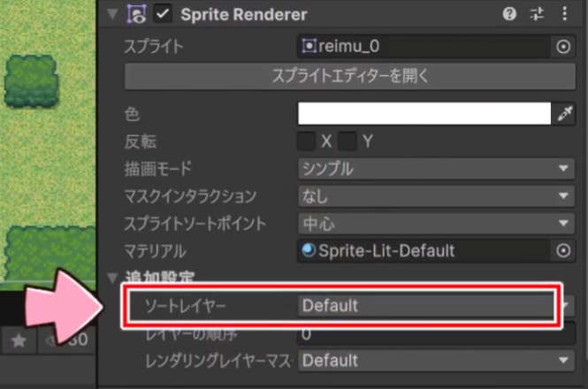Click the スプライト label text
Image resolution: width=588 pixels, height=389 pixels.
tap(154, 47)
